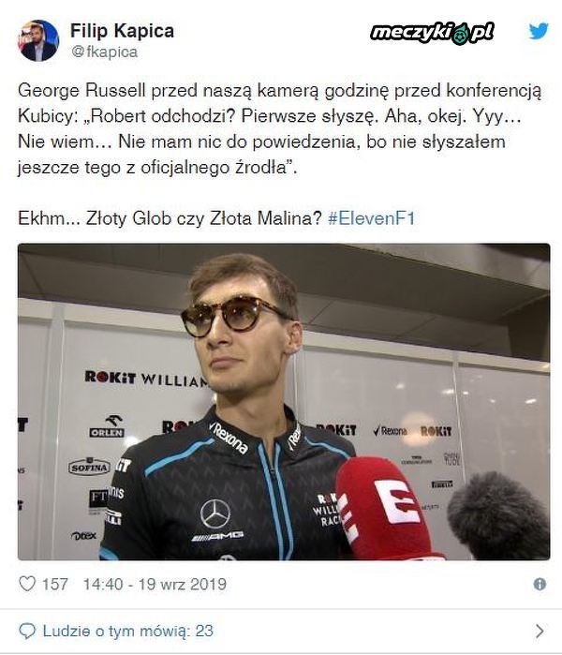Open the #ElevenF1 hashtag
The image size is (562, 655).
coord(371,218)
